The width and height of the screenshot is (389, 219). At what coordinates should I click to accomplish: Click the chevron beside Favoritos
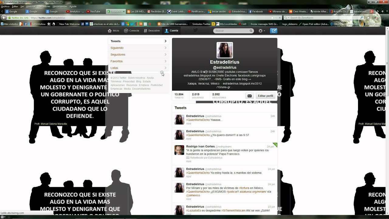point(166,61)
